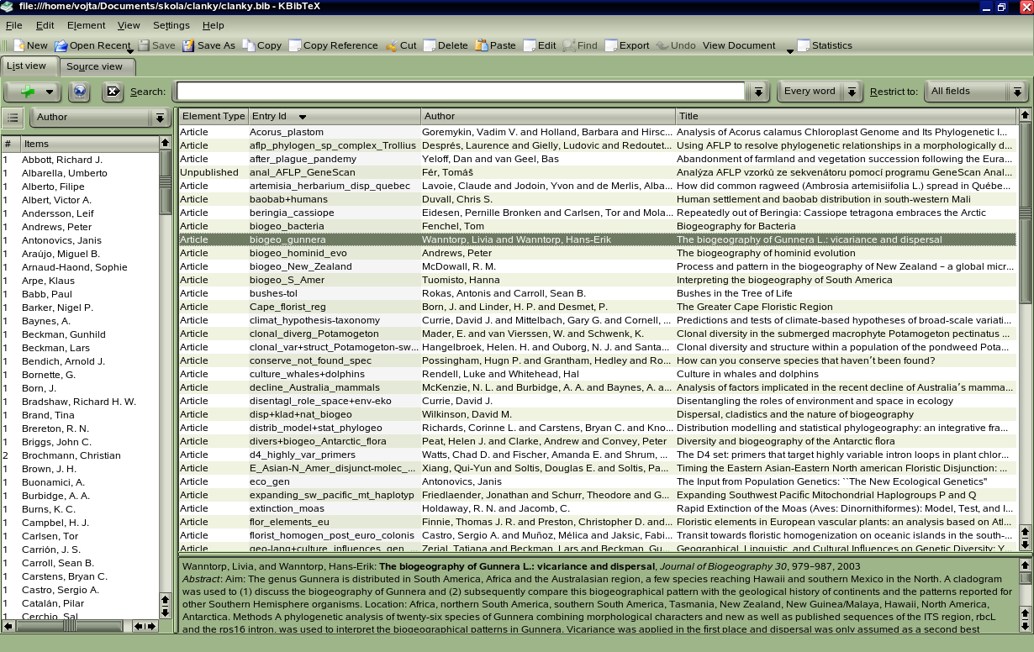Click the clear search field icon
The width and height of the screenshot is (1034, 652).
(x=113, y=92)
